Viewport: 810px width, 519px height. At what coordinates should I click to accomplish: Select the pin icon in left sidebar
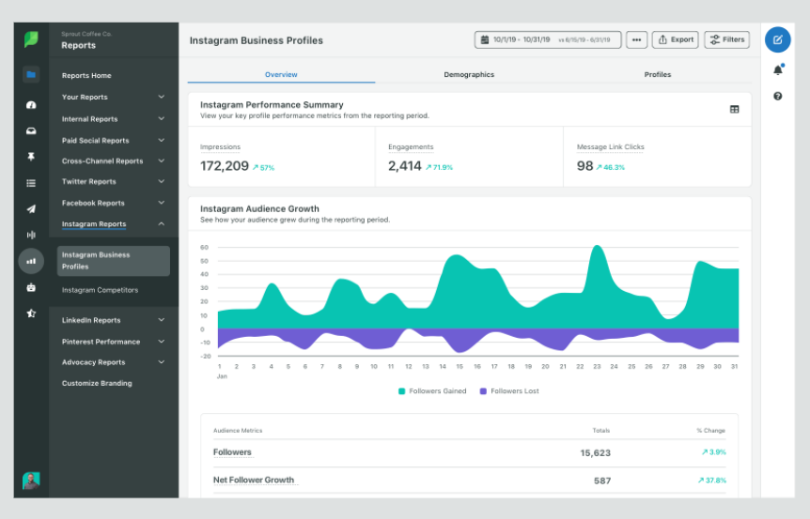31,157
